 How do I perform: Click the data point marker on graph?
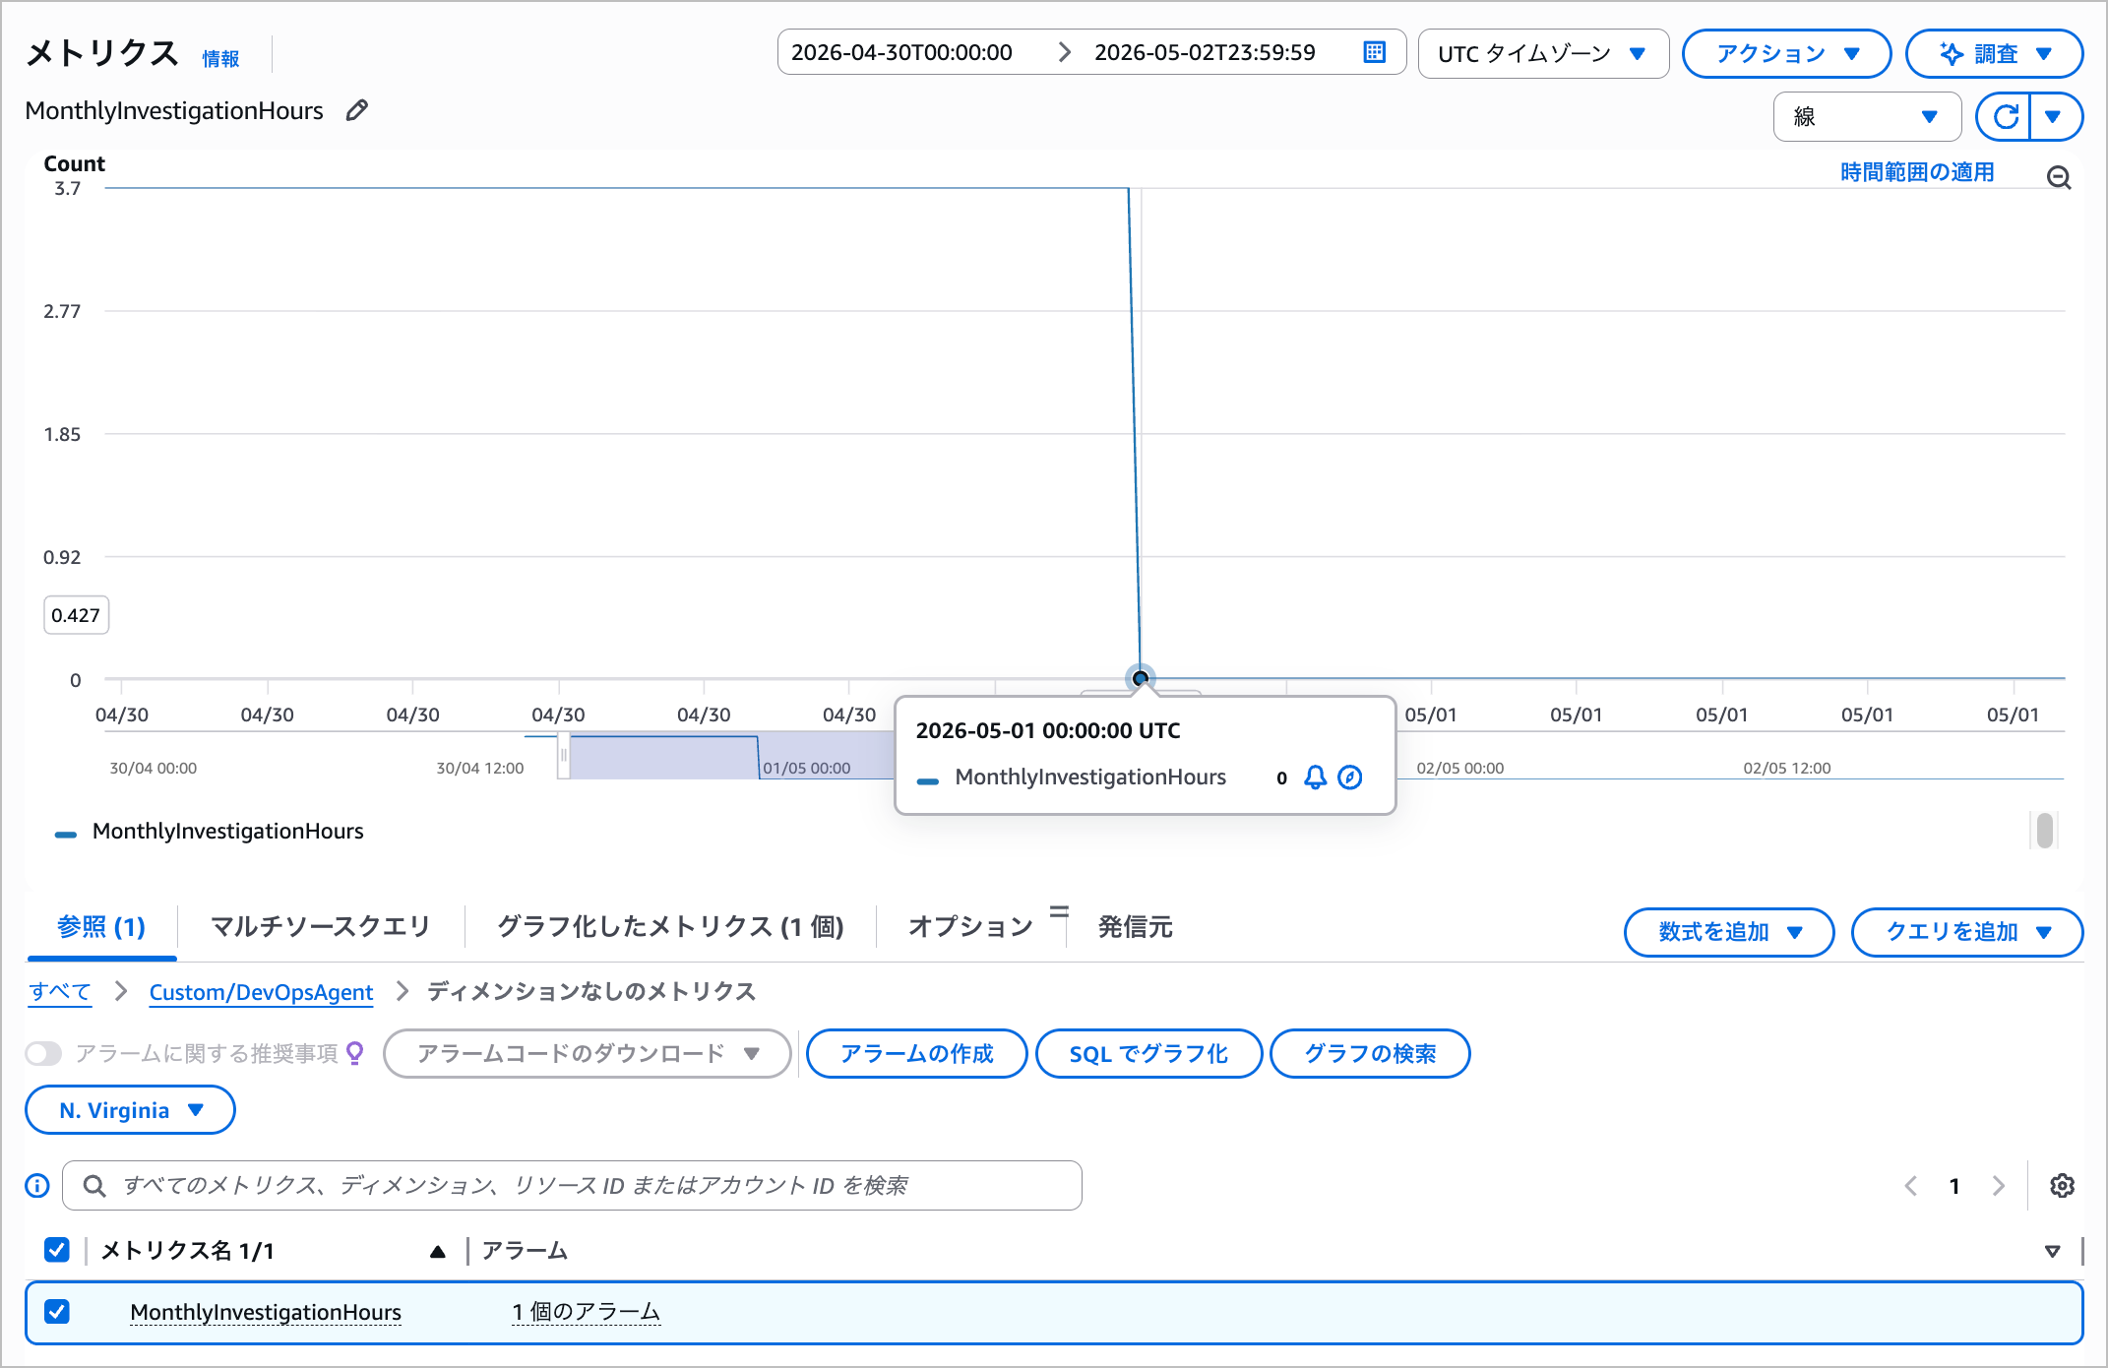point(1140,678)
